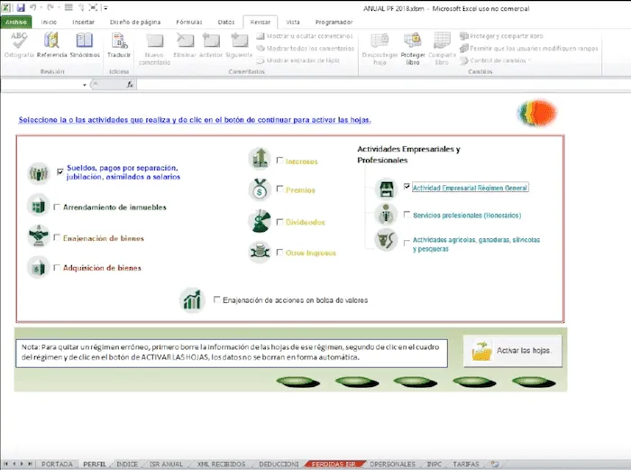The height and width of the screenshot is (470, 631).
Task: Check the Arrendamiento de inmuebles box
Action: tap(56, 207)
